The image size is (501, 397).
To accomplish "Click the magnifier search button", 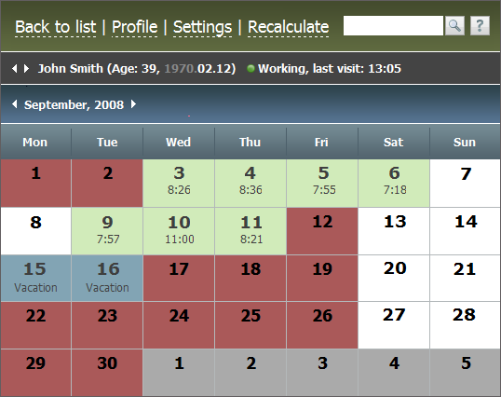I will tap(454, 25).
